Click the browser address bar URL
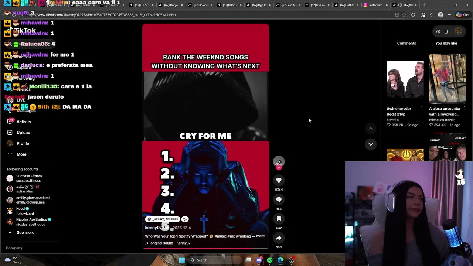This screenshot has height=266, width=473. (x=101, y=15)
